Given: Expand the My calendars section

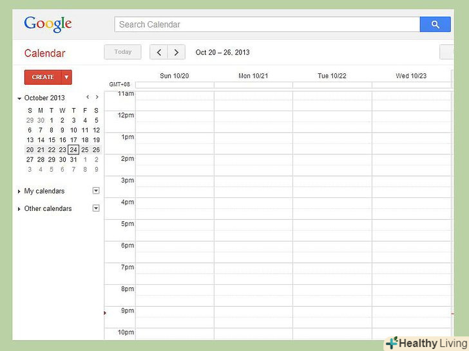Looking at the screenshot, I should tap(19, 192).
